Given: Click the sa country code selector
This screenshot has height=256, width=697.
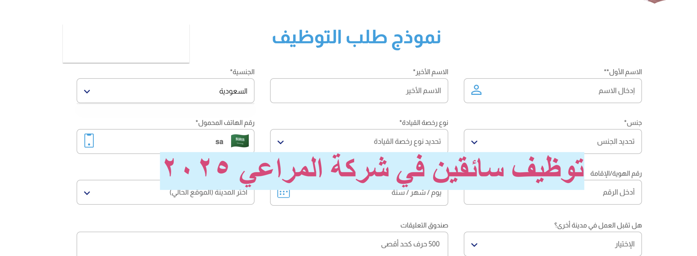Looking at the screenshot, I should tap(219, 142).
